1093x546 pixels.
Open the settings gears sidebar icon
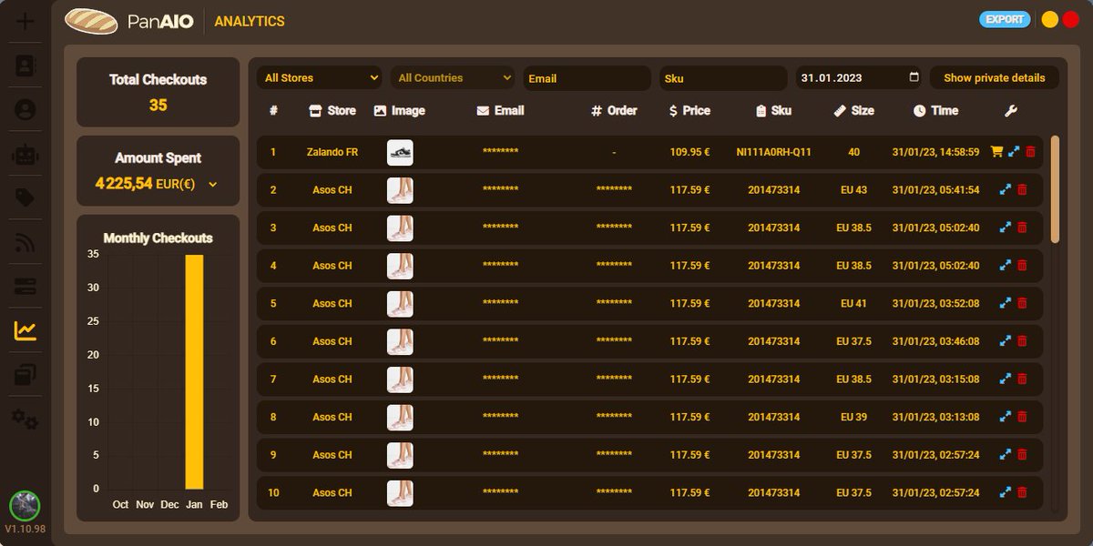[26, 420]
